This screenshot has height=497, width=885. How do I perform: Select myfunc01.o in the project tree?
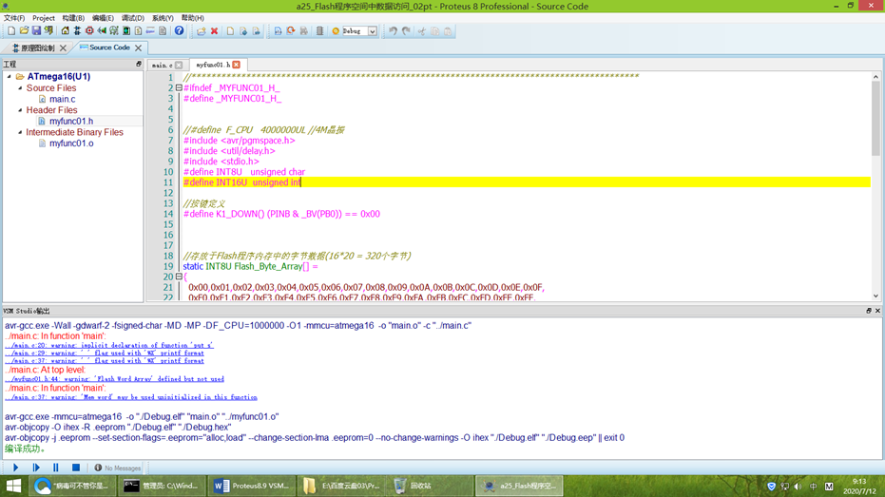point(71,143)
